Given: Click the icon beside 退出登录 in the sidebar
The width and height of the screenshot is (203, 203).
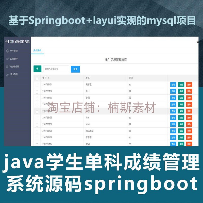Looking at the screenshot, I should click(x=7, y=75).
